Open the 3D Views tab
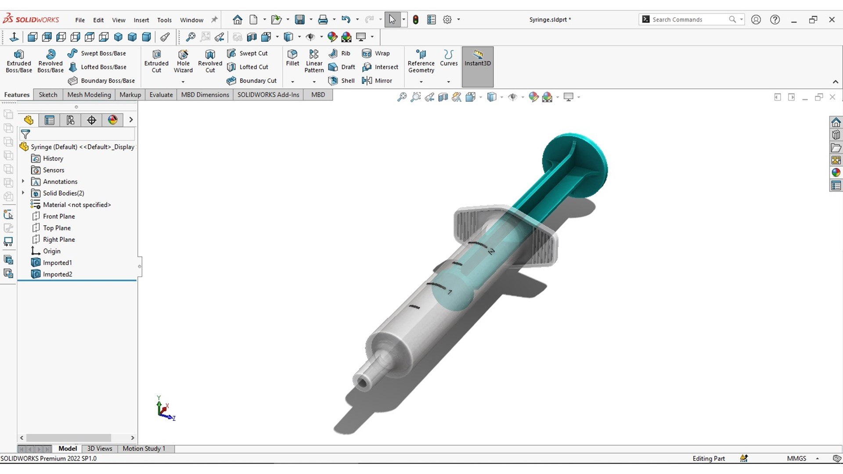This screenshot has width=843, height=474. pyautogui.click(x=100, y=449)
